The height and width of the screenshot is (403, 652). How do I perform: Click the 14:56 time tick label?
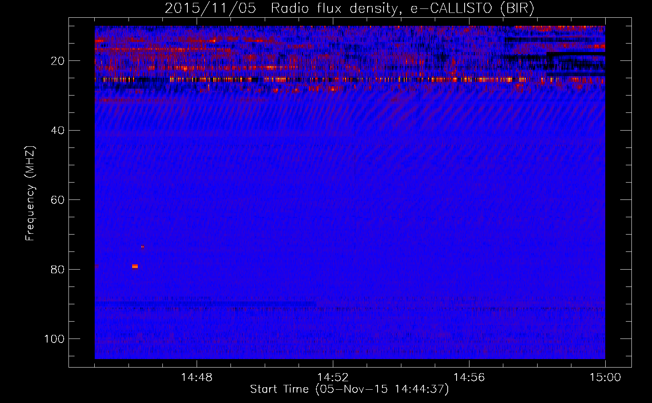(469, 378)
